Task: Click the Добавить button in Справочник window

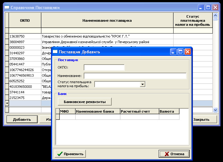Action: pos(22,119)
